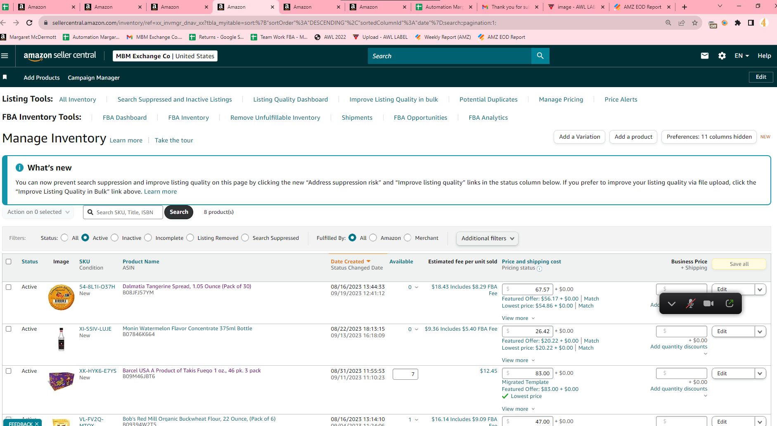This screenshot has height=426, width=777.
Task: Open Edit dropdown arrow for Barcel Takis Fuego
Action: (760, 374)
